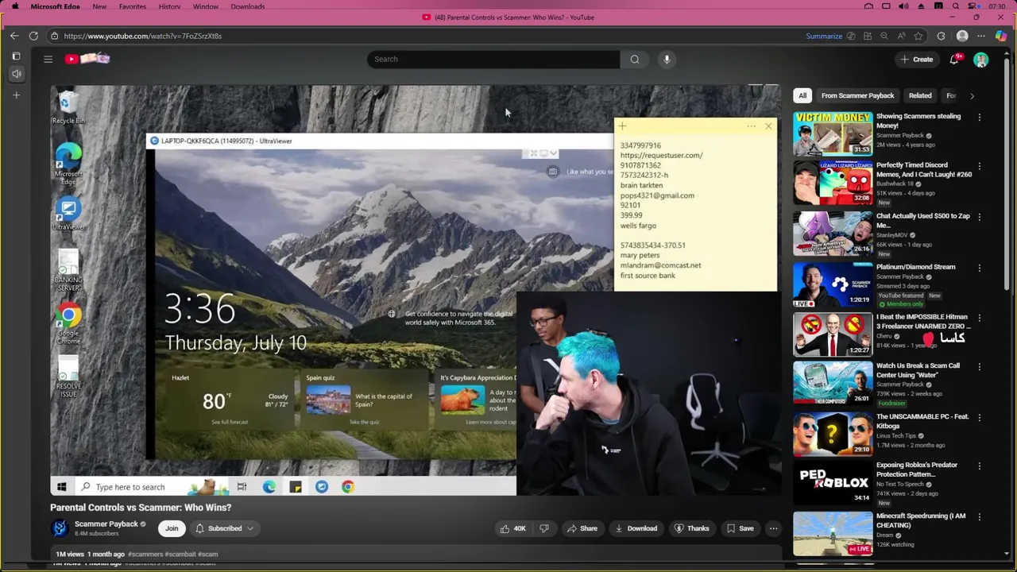Open menu for Showing Scammers stealing Money video
1017x572 pixels.
coord(979,117)
